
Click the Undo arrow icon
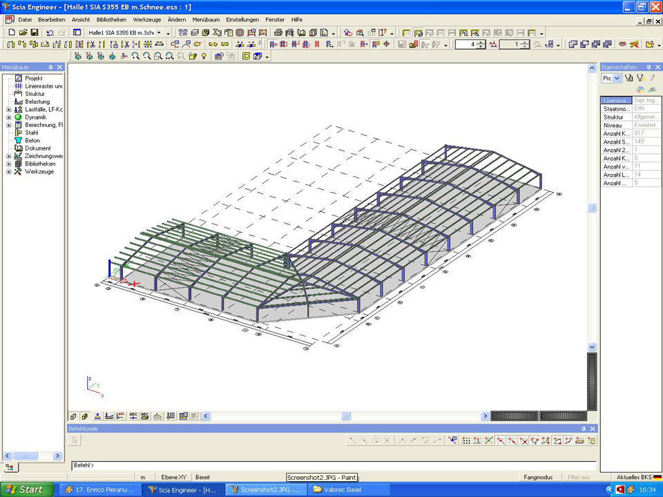pyautogui.click(x=50, y=32)
